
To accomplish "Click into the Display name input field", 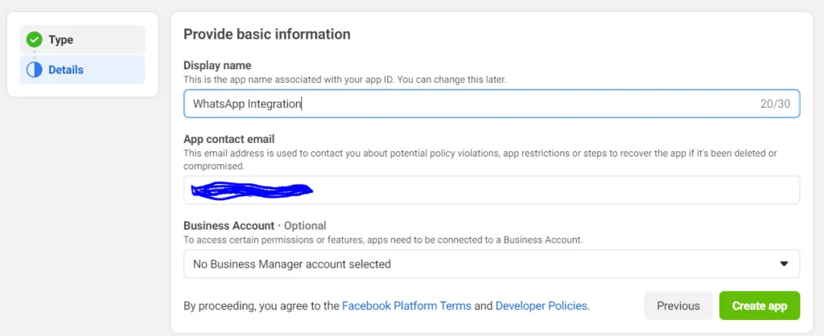I will pos(492,104).
